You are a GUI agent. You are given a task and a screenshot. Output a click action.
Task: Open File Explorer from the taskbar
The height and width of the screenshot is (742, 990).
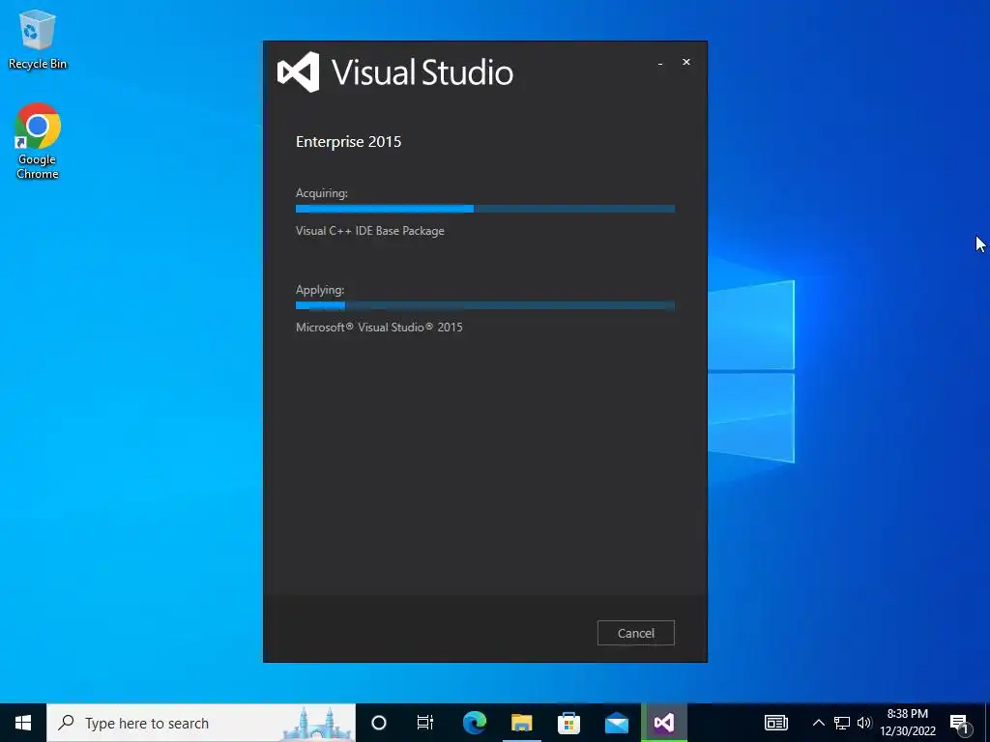[521, 723]
